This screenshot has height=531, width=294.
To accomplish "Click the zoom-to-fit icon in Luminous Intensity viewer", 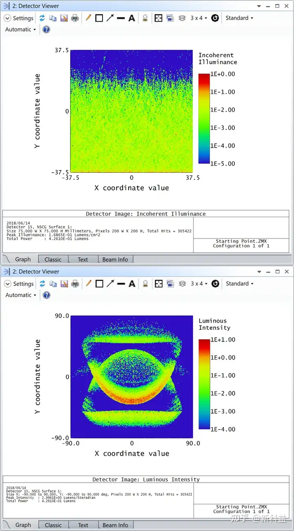I will [x=158, y=283].
